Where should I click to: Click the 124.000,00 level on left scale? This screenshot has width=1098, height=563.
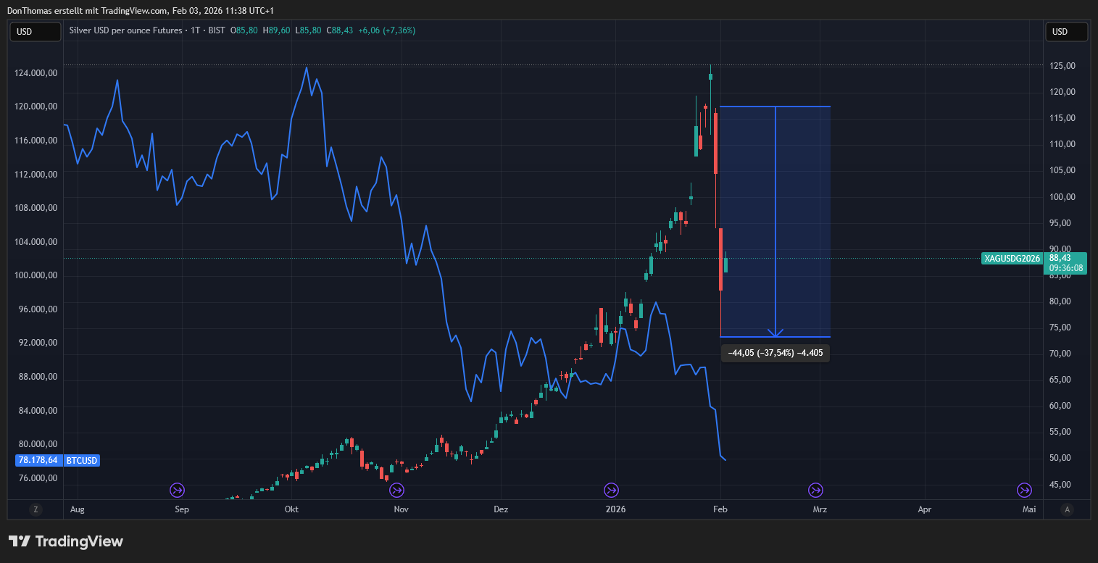(x=36, y=72)
